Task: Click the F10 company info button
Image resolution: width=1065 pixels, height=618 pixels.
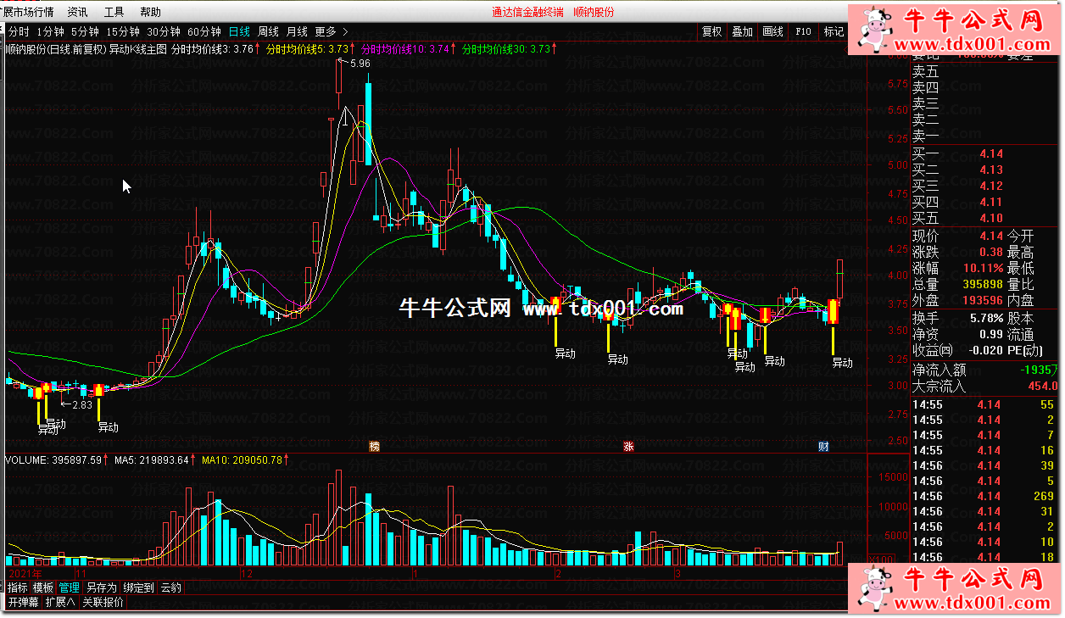Action: [803, 31]
